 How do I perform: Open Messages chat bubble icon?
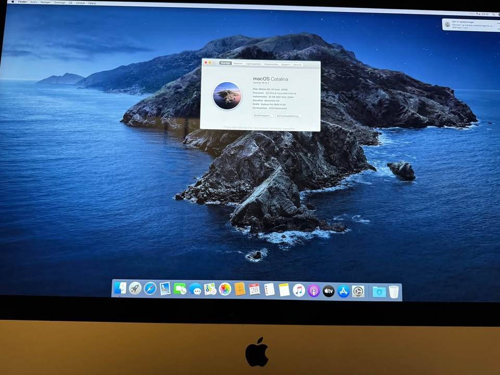tap(195, 289)
